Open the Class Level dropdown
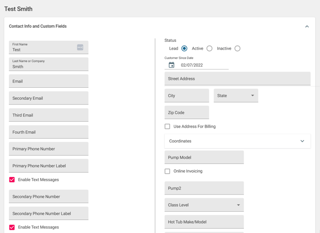 click(204, 205)
